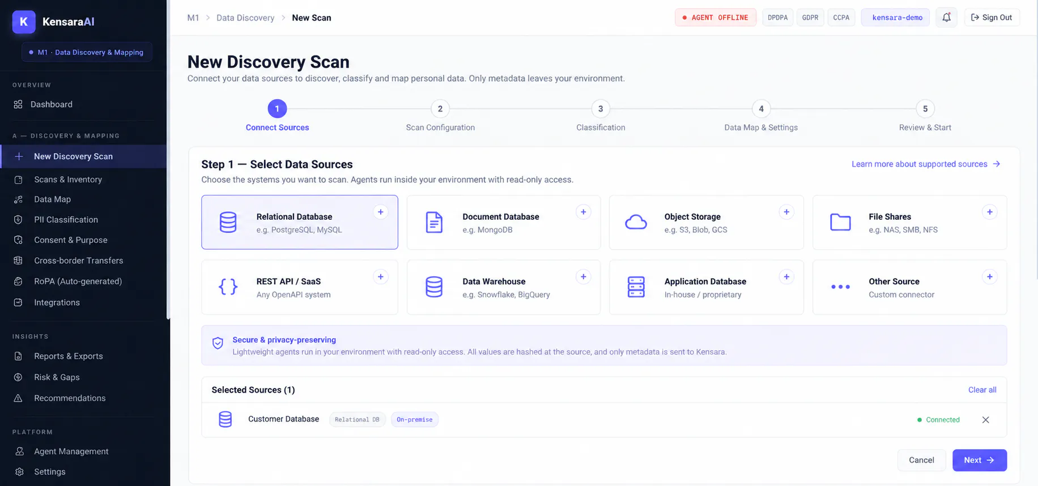Viewport: 1038px width, 486px height.
Task: Remove Customer Database with the X icon
Action: pyautogui.click(x=985, y=420)
